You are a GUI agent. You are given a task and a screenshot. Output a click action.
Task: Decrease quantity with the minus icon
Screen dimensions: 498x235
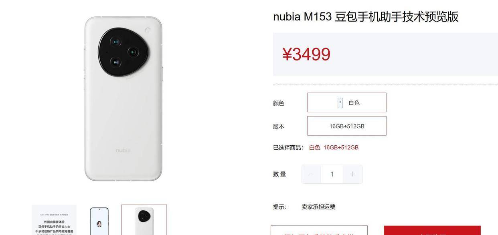[311, 174]
